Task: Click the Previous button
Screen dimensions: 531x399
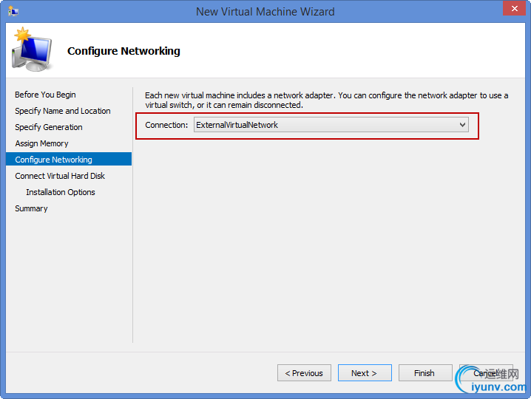Action: point(304,373)
